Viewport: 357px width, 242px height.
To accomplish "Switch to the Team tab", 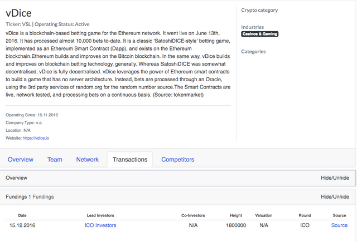I will tap(55, 159).
